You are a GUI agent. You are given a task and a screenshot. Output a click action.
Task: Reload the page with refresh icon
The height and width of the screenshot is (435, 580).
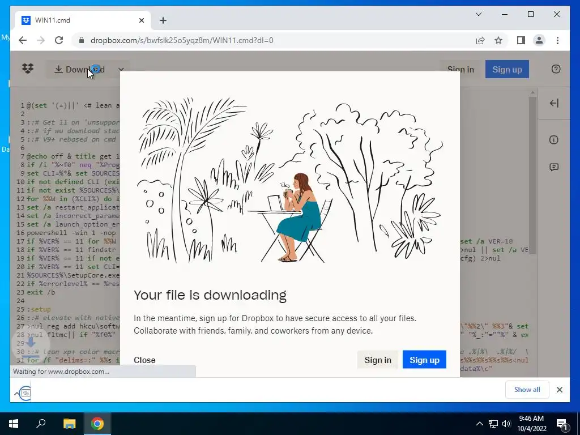pos(59,40)
